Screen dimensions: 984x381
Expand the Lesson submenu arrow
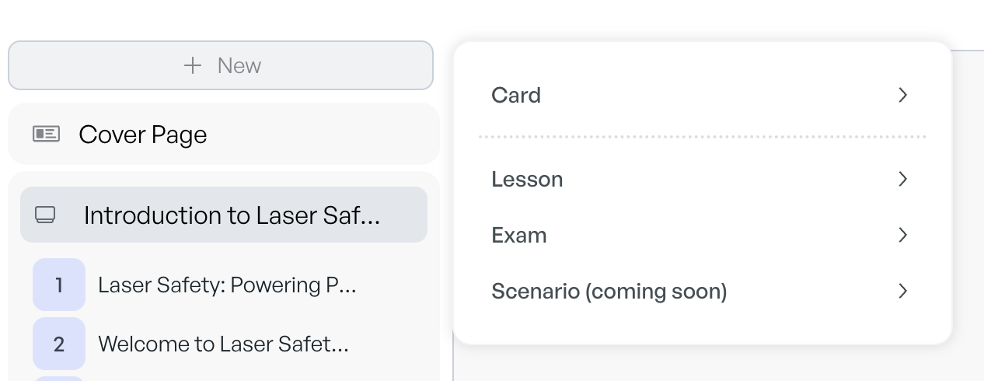902,179
